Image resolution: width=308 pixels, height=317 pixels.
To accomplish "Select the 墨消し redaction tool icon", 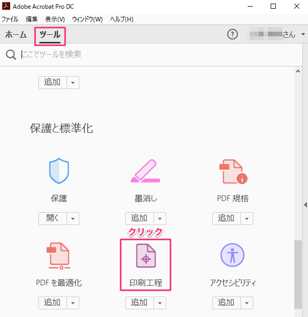I will coord(145,171).
